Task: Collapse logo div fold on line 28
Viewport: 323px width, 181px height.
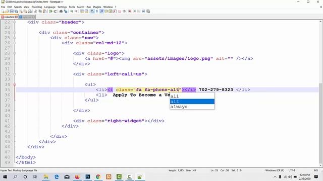Action: (15, 53)
